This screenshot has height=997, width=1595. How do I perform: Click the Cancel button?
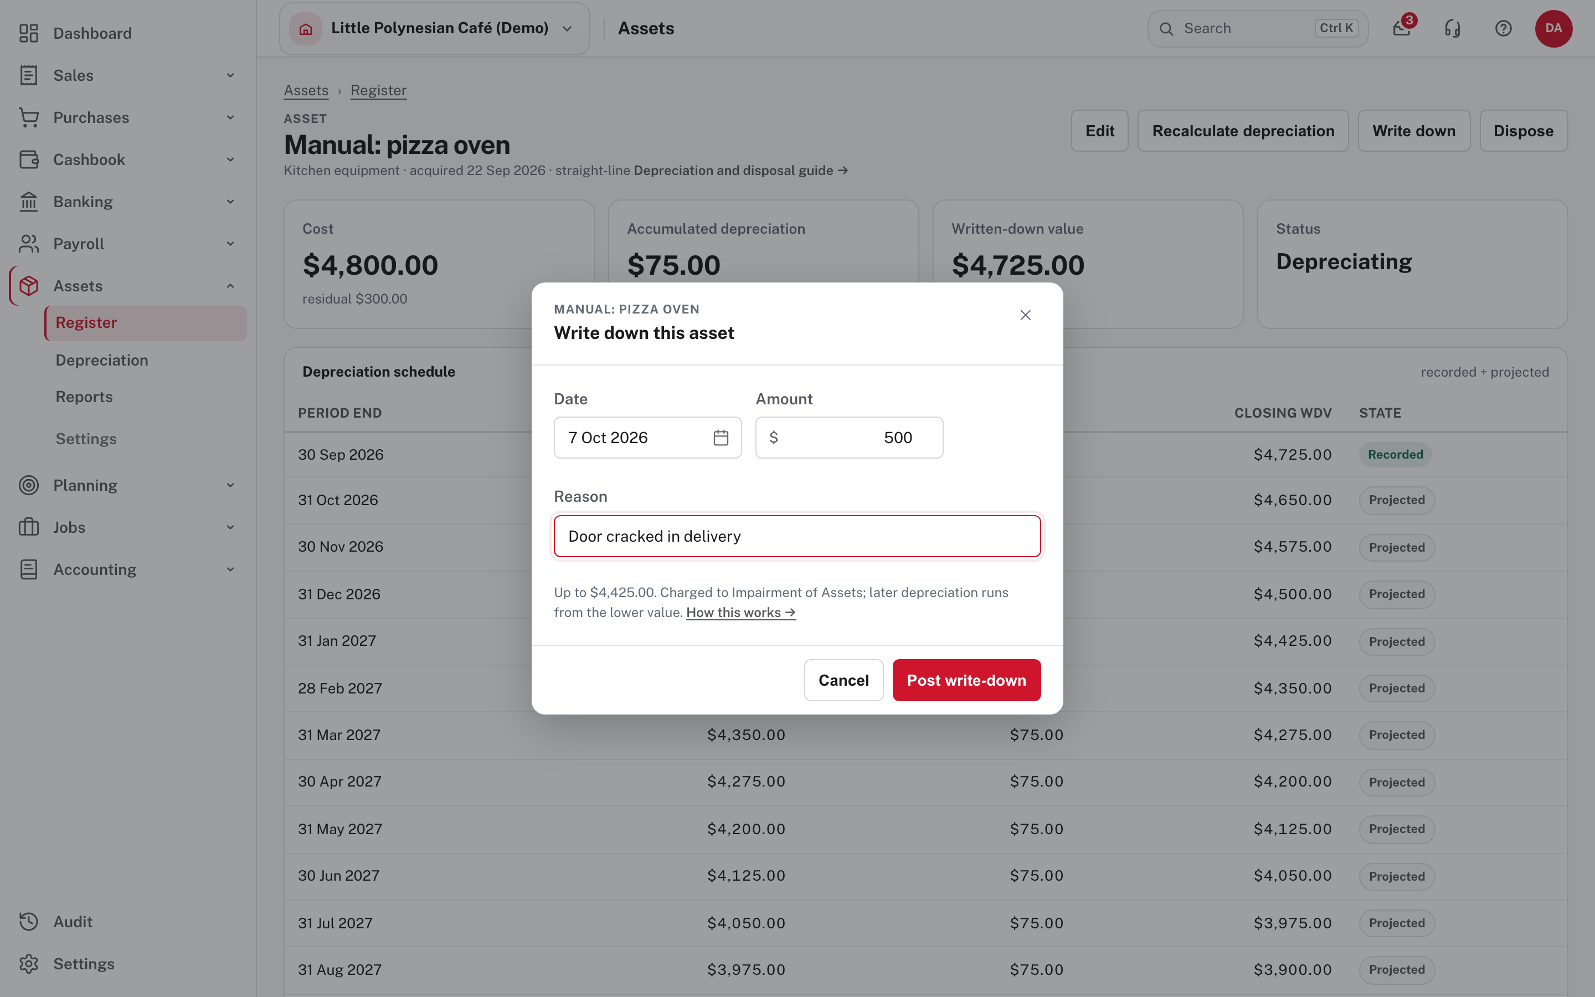pyautogui.click(x=843, y=680)
